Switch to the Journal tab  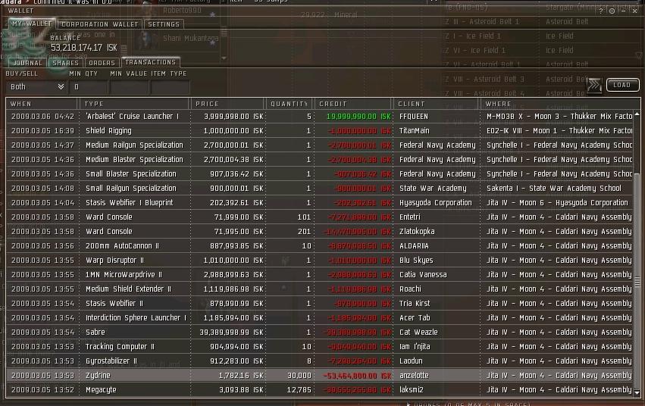[x=27, y=63]
